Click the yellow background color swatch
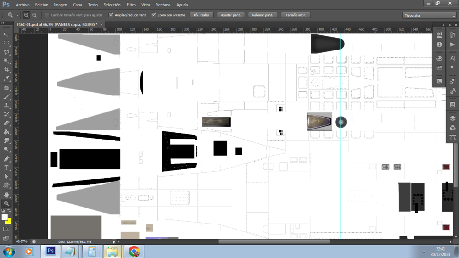 click(x=9, y=221)
